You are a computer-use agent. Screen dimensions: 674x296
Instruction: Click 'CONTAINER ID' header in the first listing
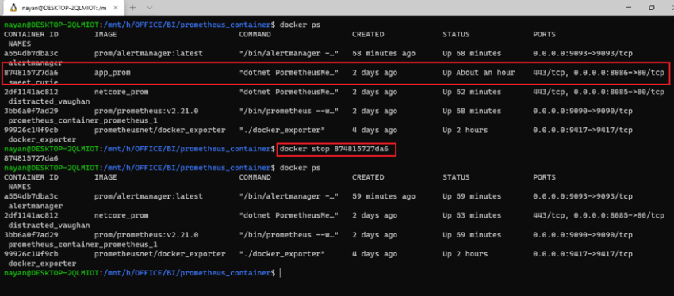tap(31, 34)
